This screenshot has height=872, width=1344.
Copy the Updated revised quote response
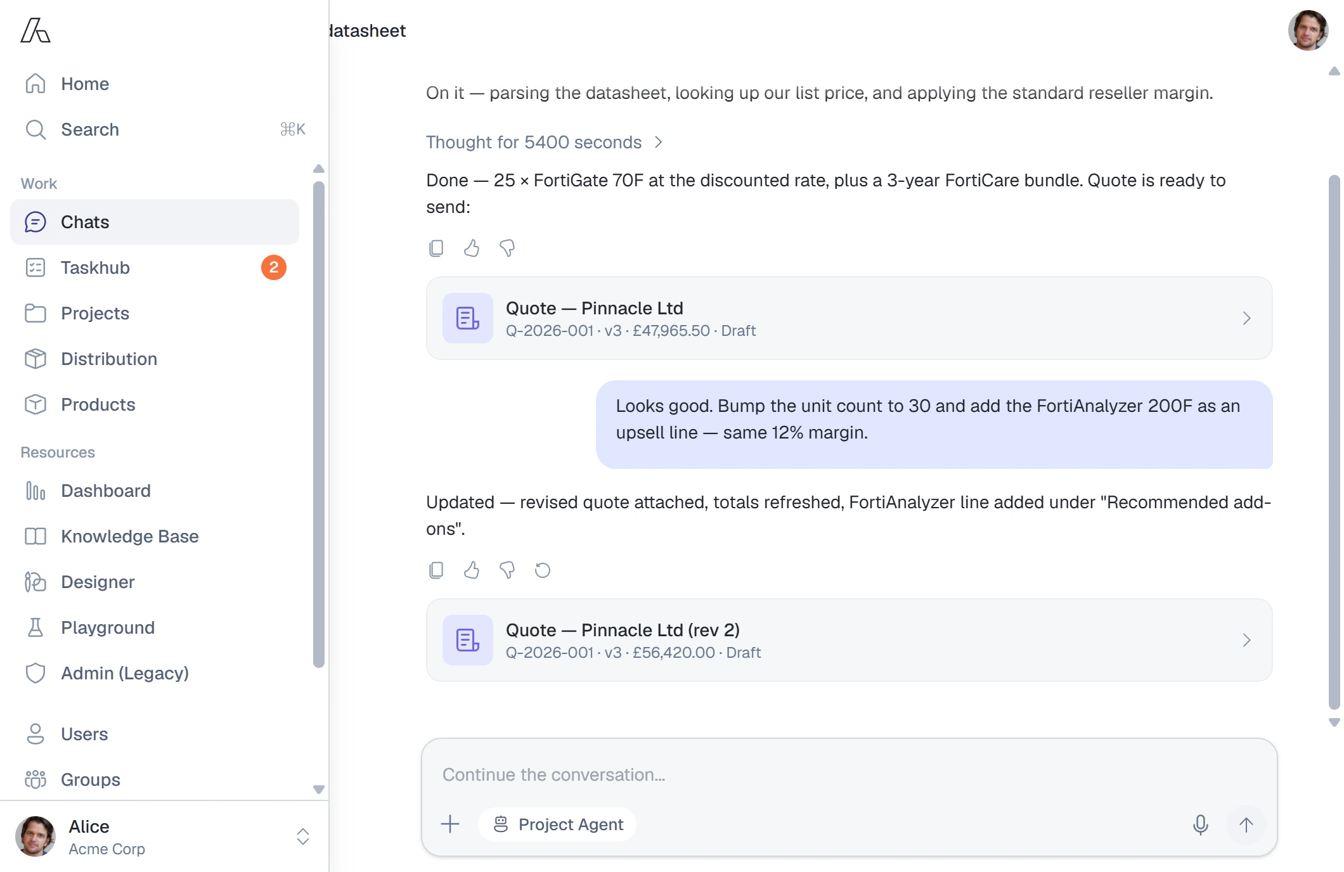click(x=436, y=570)
